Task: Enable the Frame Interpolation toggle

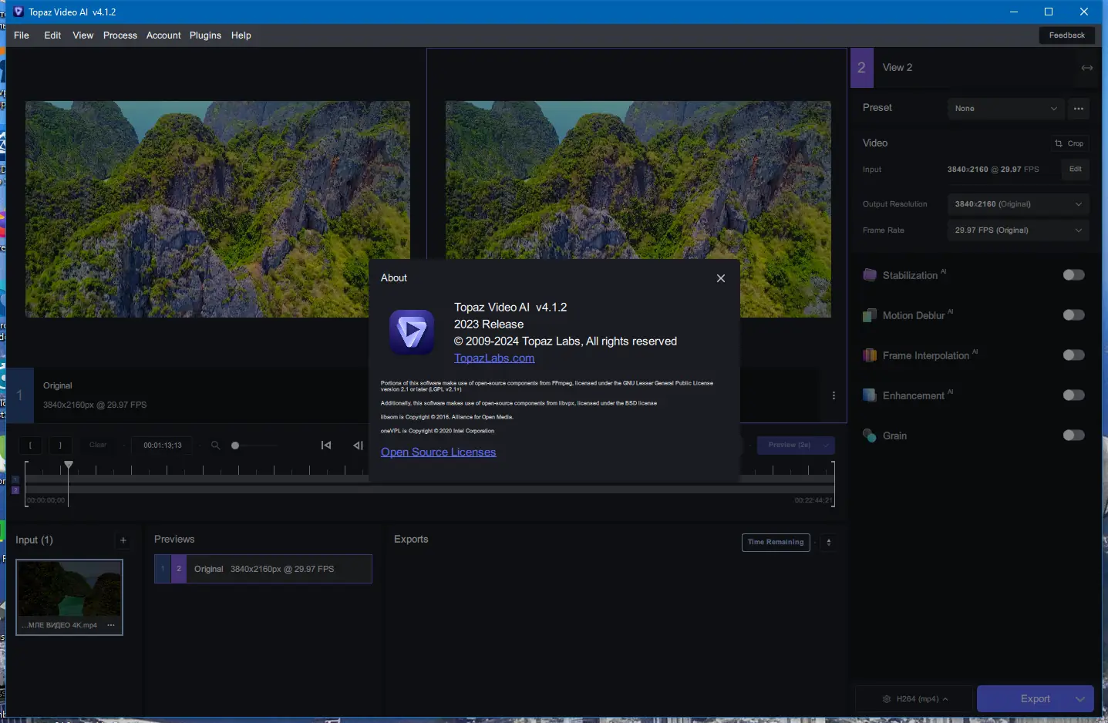Action: [x=1073, y=355]
